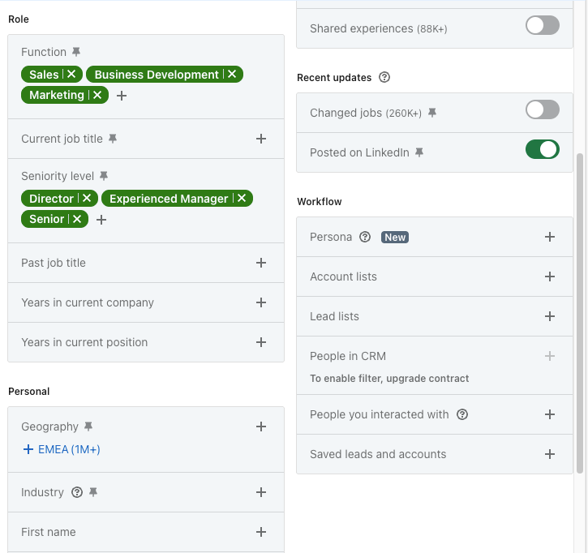Open help icon beside Industry
588x553 pixels.
77,492
